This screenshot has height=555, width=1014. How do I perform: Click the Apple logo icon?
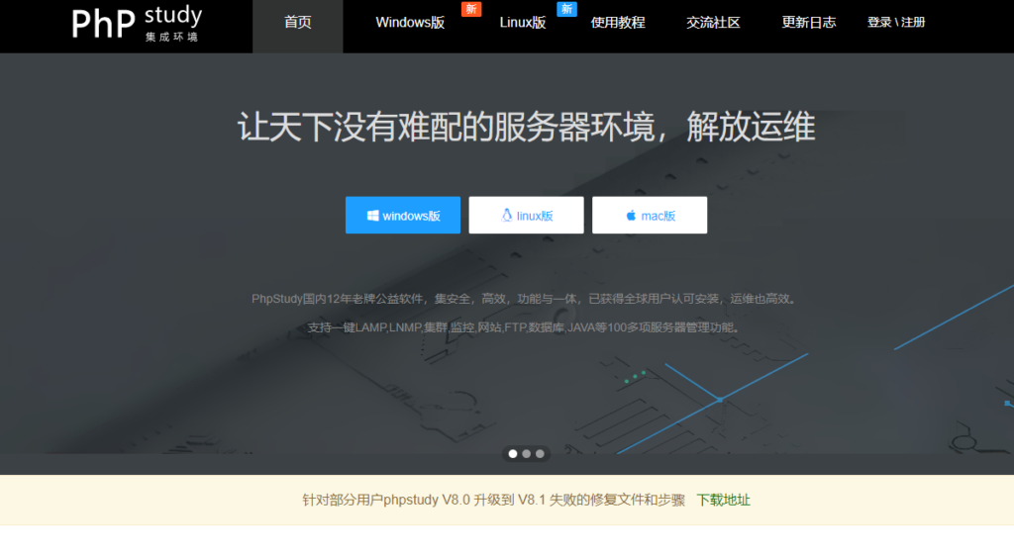tap(631, 215)
